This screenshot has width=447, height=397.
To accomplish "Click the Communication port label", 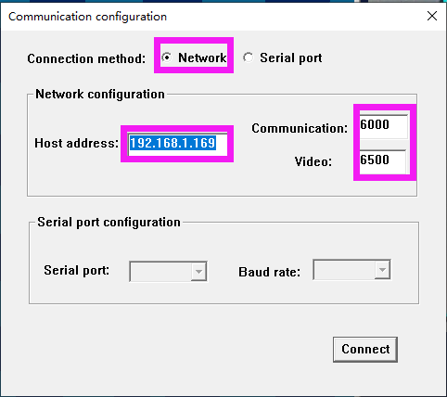I will point(300,128).
